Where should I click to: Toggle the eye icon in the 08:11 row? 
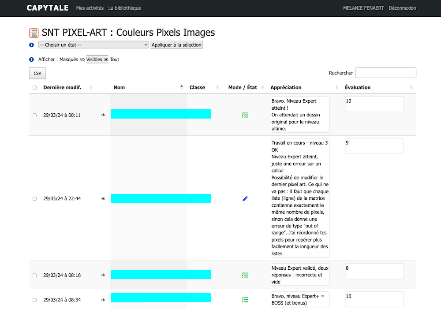click(x=103, y=115)
